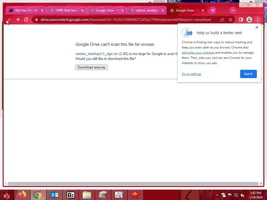Open site info via the lock icon
This screenshot has width=267, height=200.
[x=36, y=20]
